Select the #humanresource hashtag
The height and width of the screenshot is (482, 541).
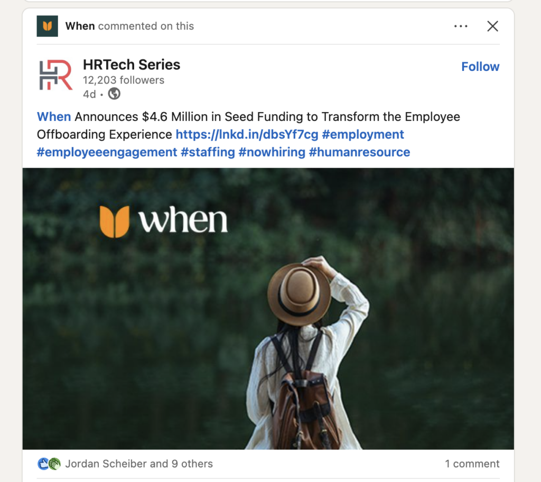(359, 152)
